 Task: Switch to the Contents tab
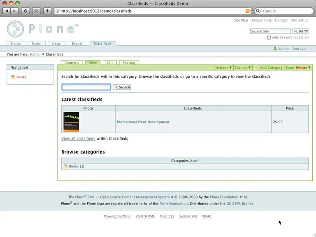(x=72, y=63)
